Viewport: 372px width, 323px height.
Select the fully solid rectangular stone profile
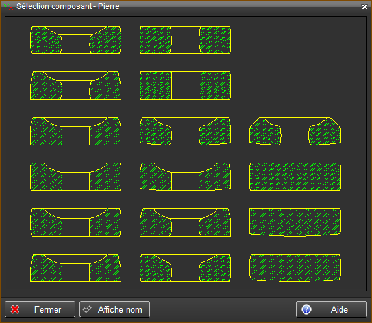[295, 176]
